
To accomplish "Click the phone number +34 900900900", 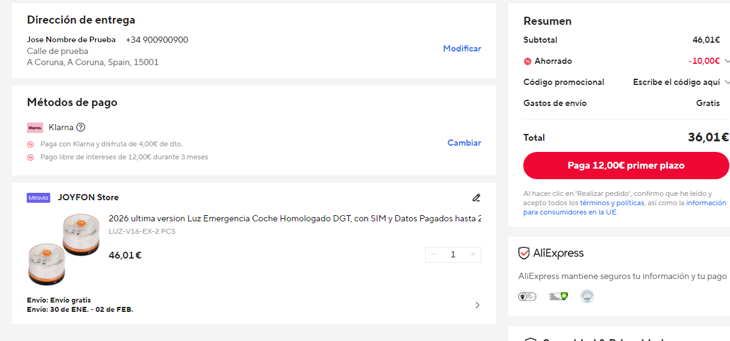I will (x=157, y=40).
